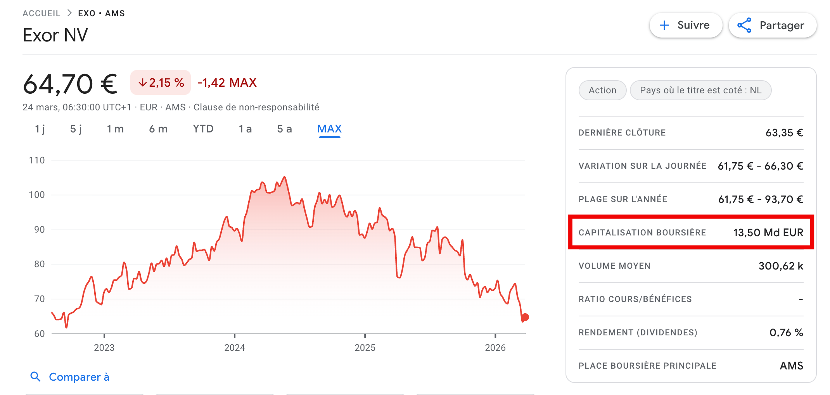The width and height of the screenshot is (830, 395).
Task: Click the plus icon in Suivre button
Action: [x=664, y=26]
